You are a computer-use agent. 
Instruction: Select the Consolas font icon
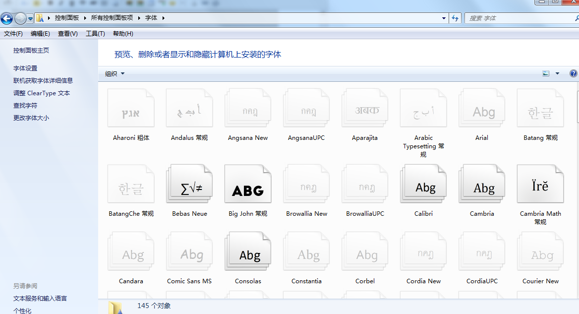click(248, 251)
